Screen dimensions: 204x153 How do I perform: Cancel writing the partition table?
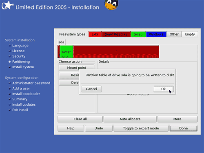(x=91, y=89)
